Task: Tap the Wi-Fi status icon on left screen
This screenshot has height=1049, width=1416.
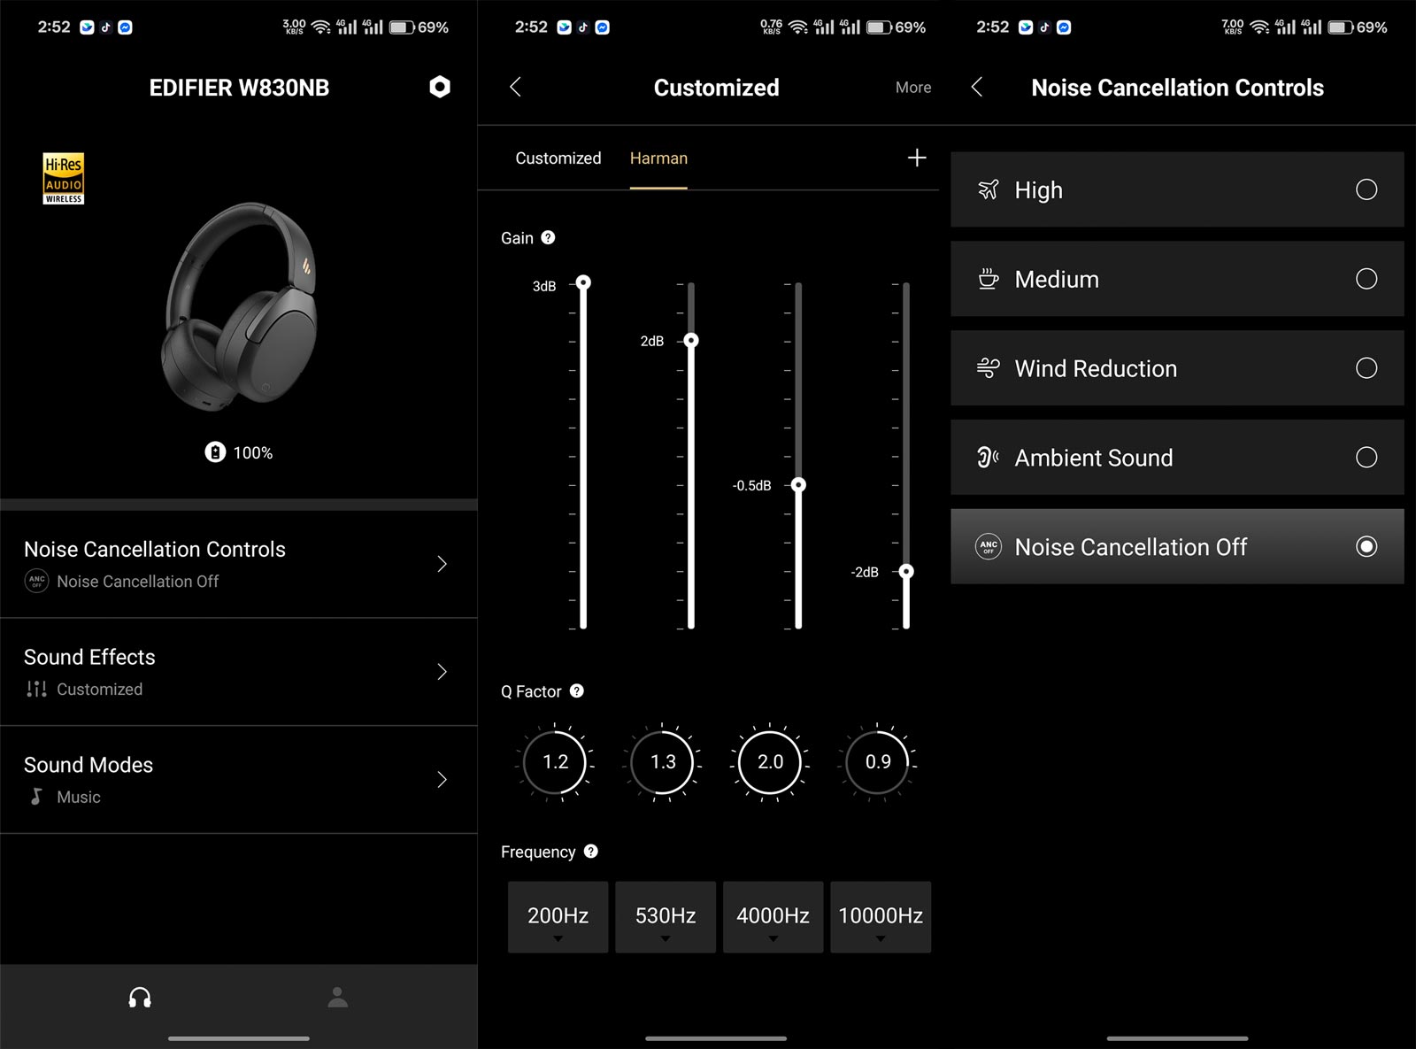Action: coord(321,27)
